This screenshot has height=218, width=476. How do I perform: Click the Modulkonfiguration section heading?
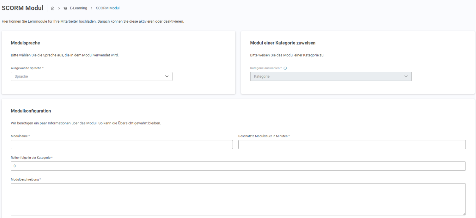tap(31, 111)
